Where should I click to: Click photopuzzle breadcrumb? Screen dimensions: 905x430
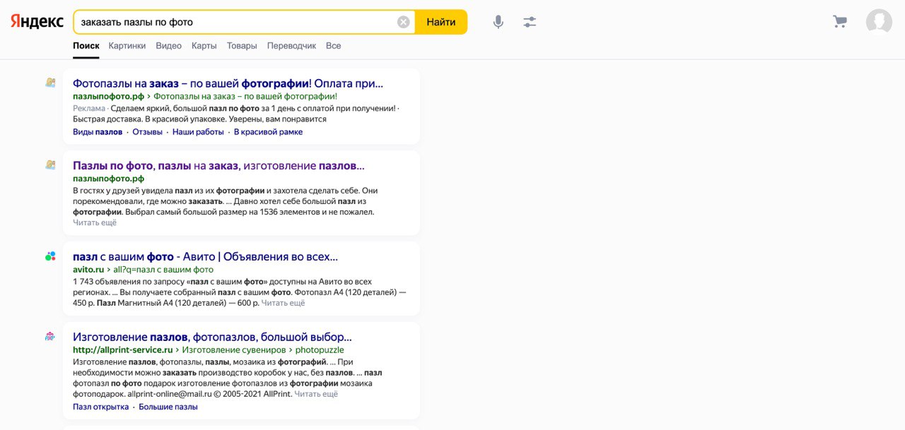[x=320, y=350]
